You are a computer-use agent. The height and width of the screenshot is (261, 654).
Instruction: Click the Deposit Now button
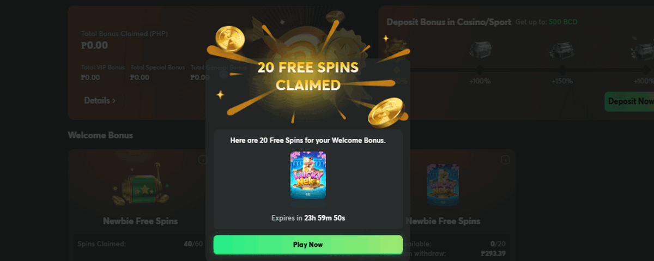tap(630, 101)
